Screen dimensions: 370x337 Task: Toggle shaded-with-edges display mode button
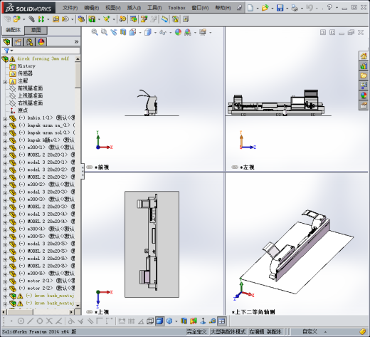point(160,321)
